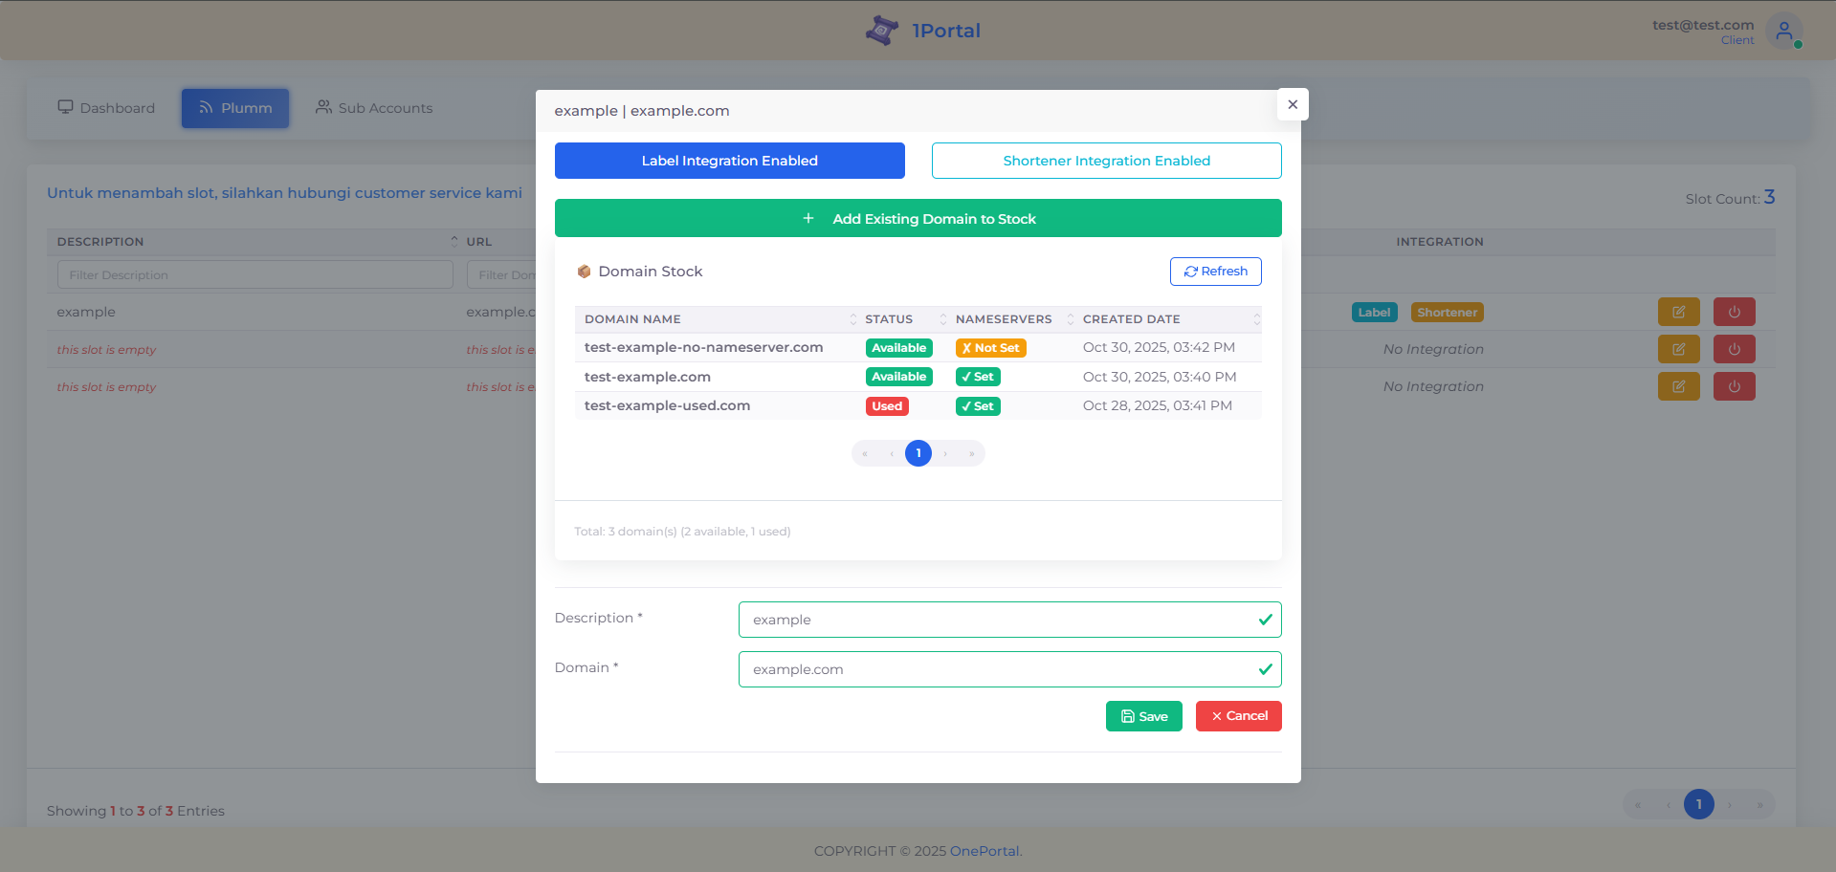This screenshot has height=872, width=1836.
Task: Open the Sub Accounts tab
Action: pos(373,107)
